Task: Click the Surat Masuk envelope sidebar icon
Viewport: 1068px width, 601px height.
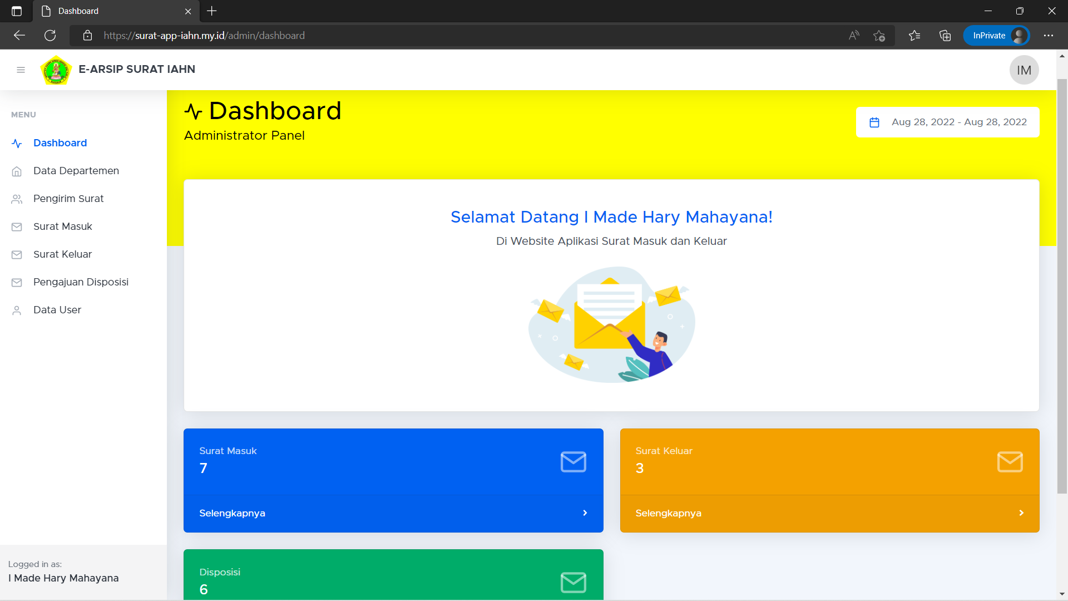Action: tap(17, 227)
